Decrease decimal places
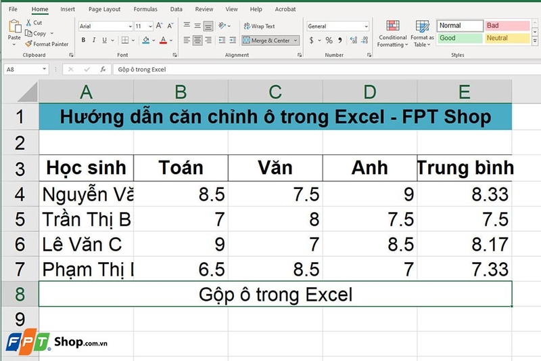 pos(364,41)
